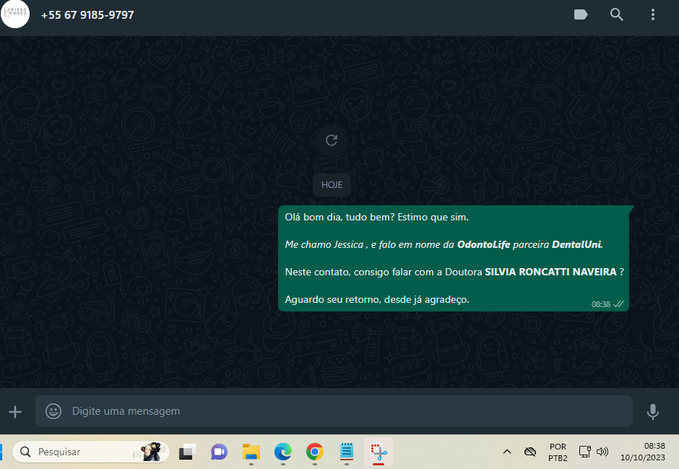Click the 08:38 message timestamp
Viewport: 679px width, 469px height.
600,304
